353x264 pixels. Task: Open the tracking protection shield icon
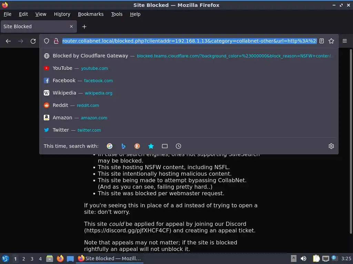click(47, 41)
